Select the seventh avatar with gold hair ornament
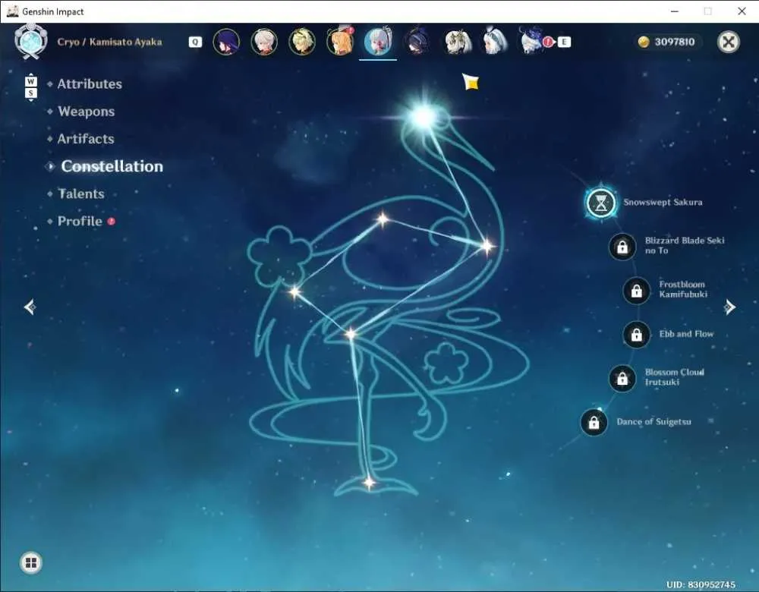This screenshot has width=759, height=592. pos(456,42)
